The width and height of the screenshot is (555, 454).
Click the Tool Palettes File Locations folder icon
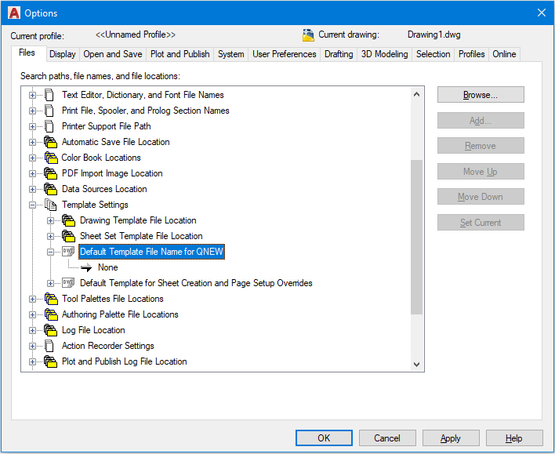[50, 299]
